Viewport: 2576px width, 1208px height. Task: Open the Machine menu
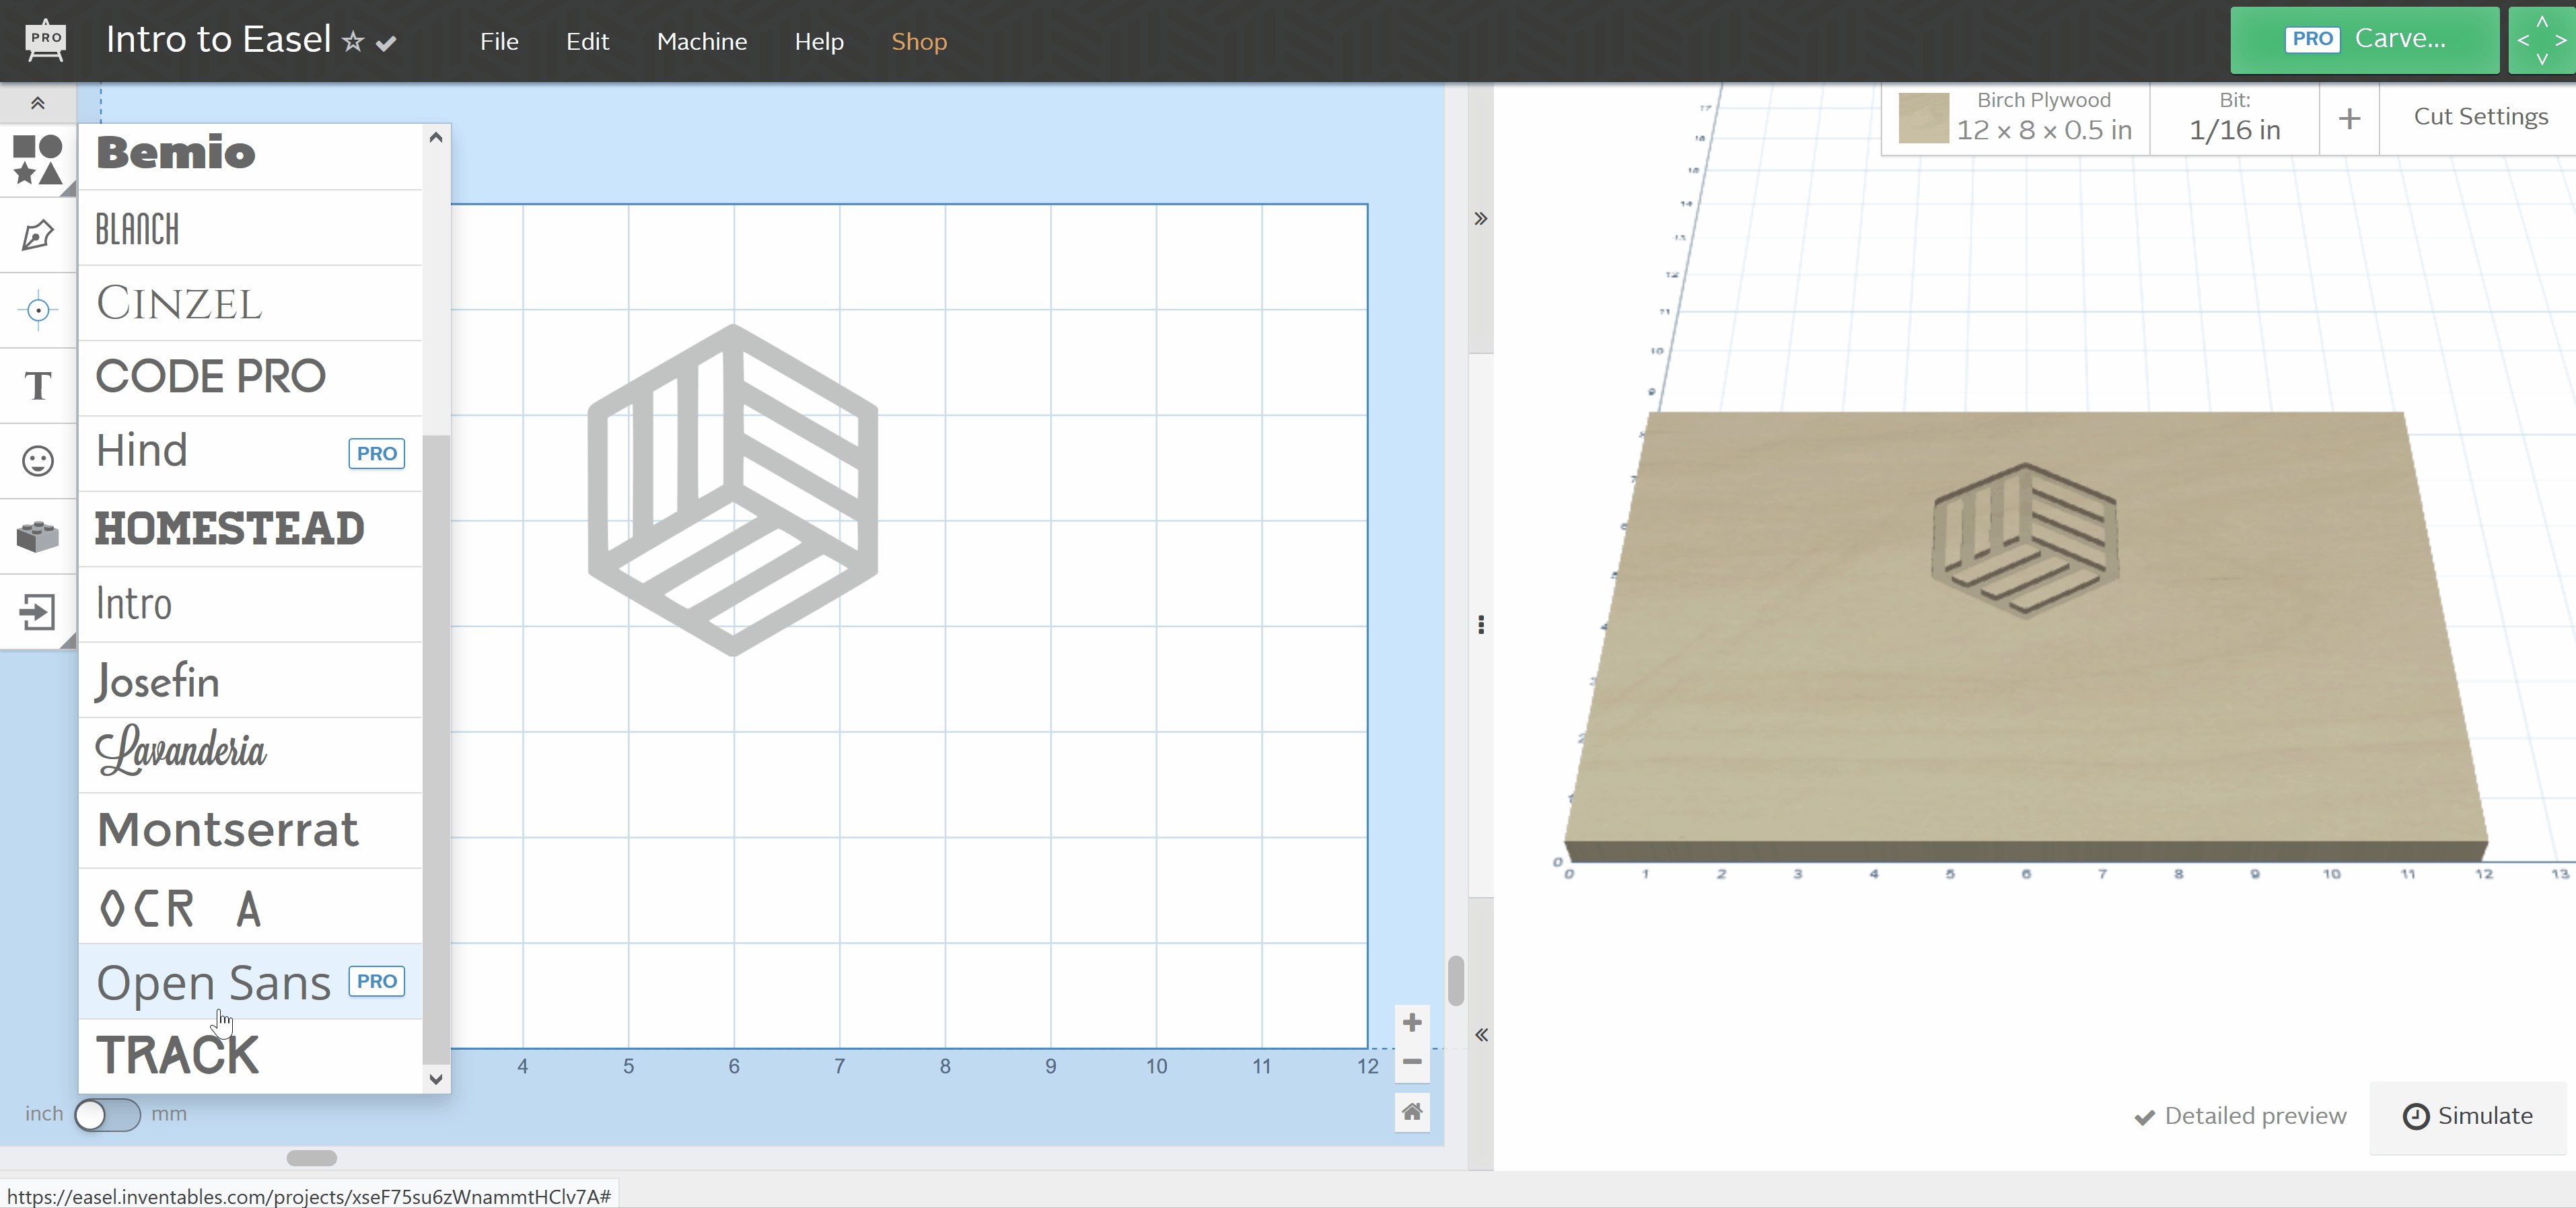coord(702,41)
